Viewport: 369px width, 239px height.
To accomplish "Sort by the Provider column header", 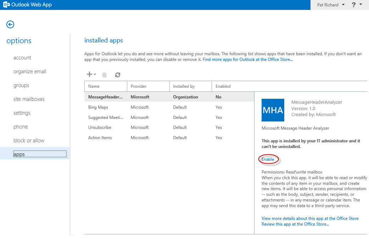I will click(x=148, y=86).
